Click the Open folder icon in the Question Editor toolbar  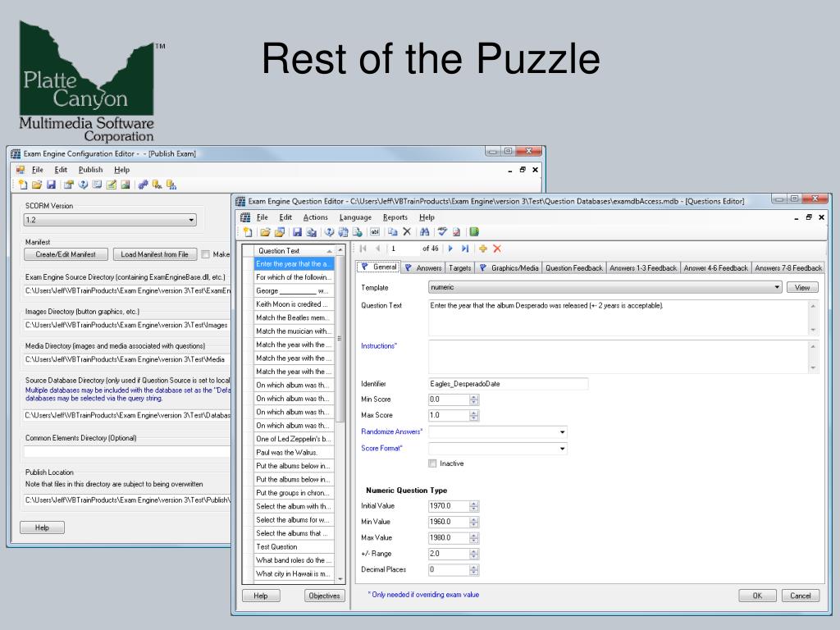(265, 232)
